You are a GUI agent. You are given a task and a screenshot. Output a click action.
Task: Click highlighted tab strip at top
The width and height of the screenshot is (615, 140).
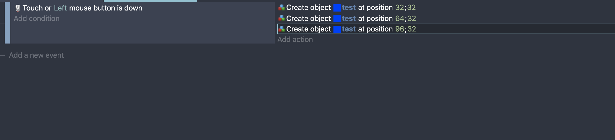pos(150,1)
